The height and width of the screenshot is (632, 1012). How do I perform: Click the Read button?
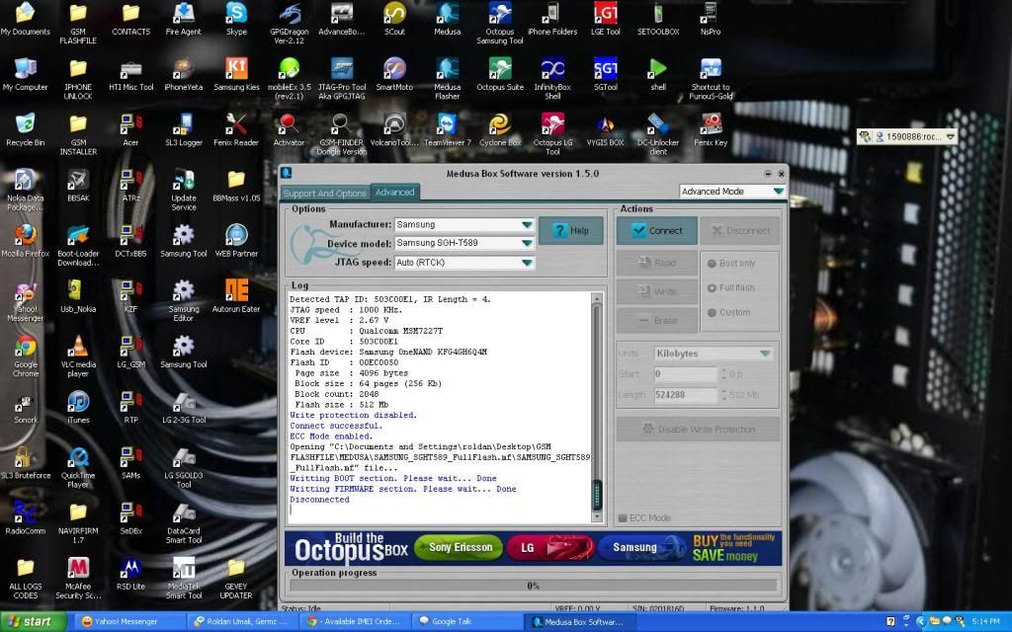click(656, 263)
